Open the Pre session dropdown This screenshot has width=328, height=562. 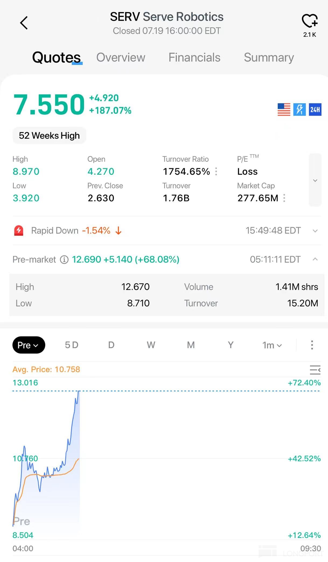[29, 345]
